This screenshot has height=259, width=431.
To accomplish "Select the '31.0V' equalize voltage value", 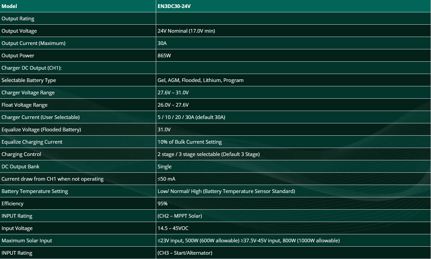I will pyautogui.click(x=164, y=130).
